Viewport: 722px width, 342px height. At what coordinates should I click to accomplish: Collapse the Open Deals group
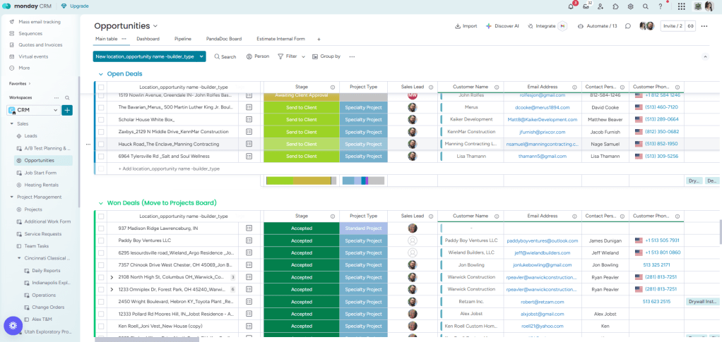click(x=100, y=73)
